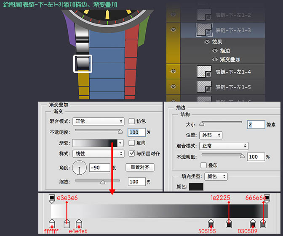Screen dimensions: 283x236
Task: Hide the 表链-下-左1-3 layer
Action: (x=173, y=29)
